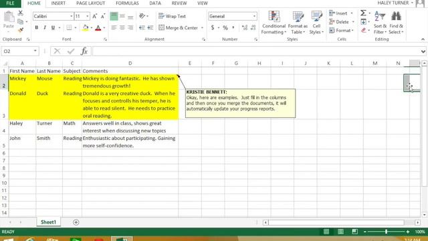Open the FILE tab
The image size is (428, 241).
(x=11, y=3)
